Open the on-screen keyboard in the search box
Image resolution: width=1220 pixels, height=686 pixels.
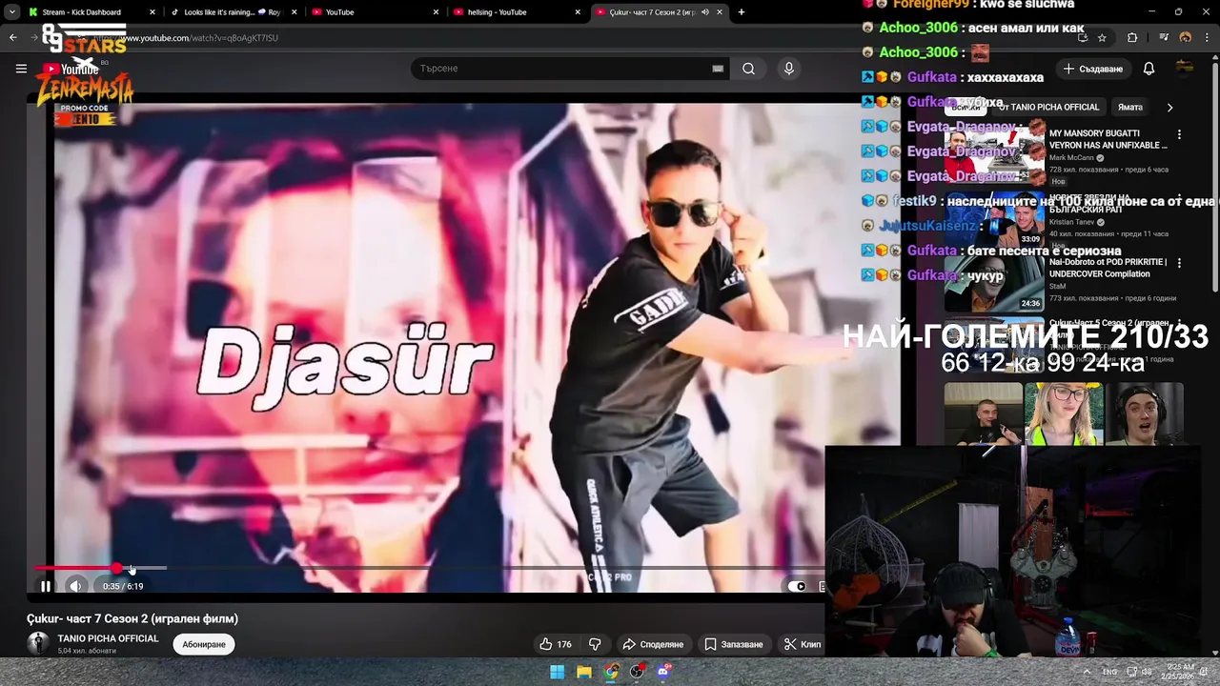[x=718, y=69]
